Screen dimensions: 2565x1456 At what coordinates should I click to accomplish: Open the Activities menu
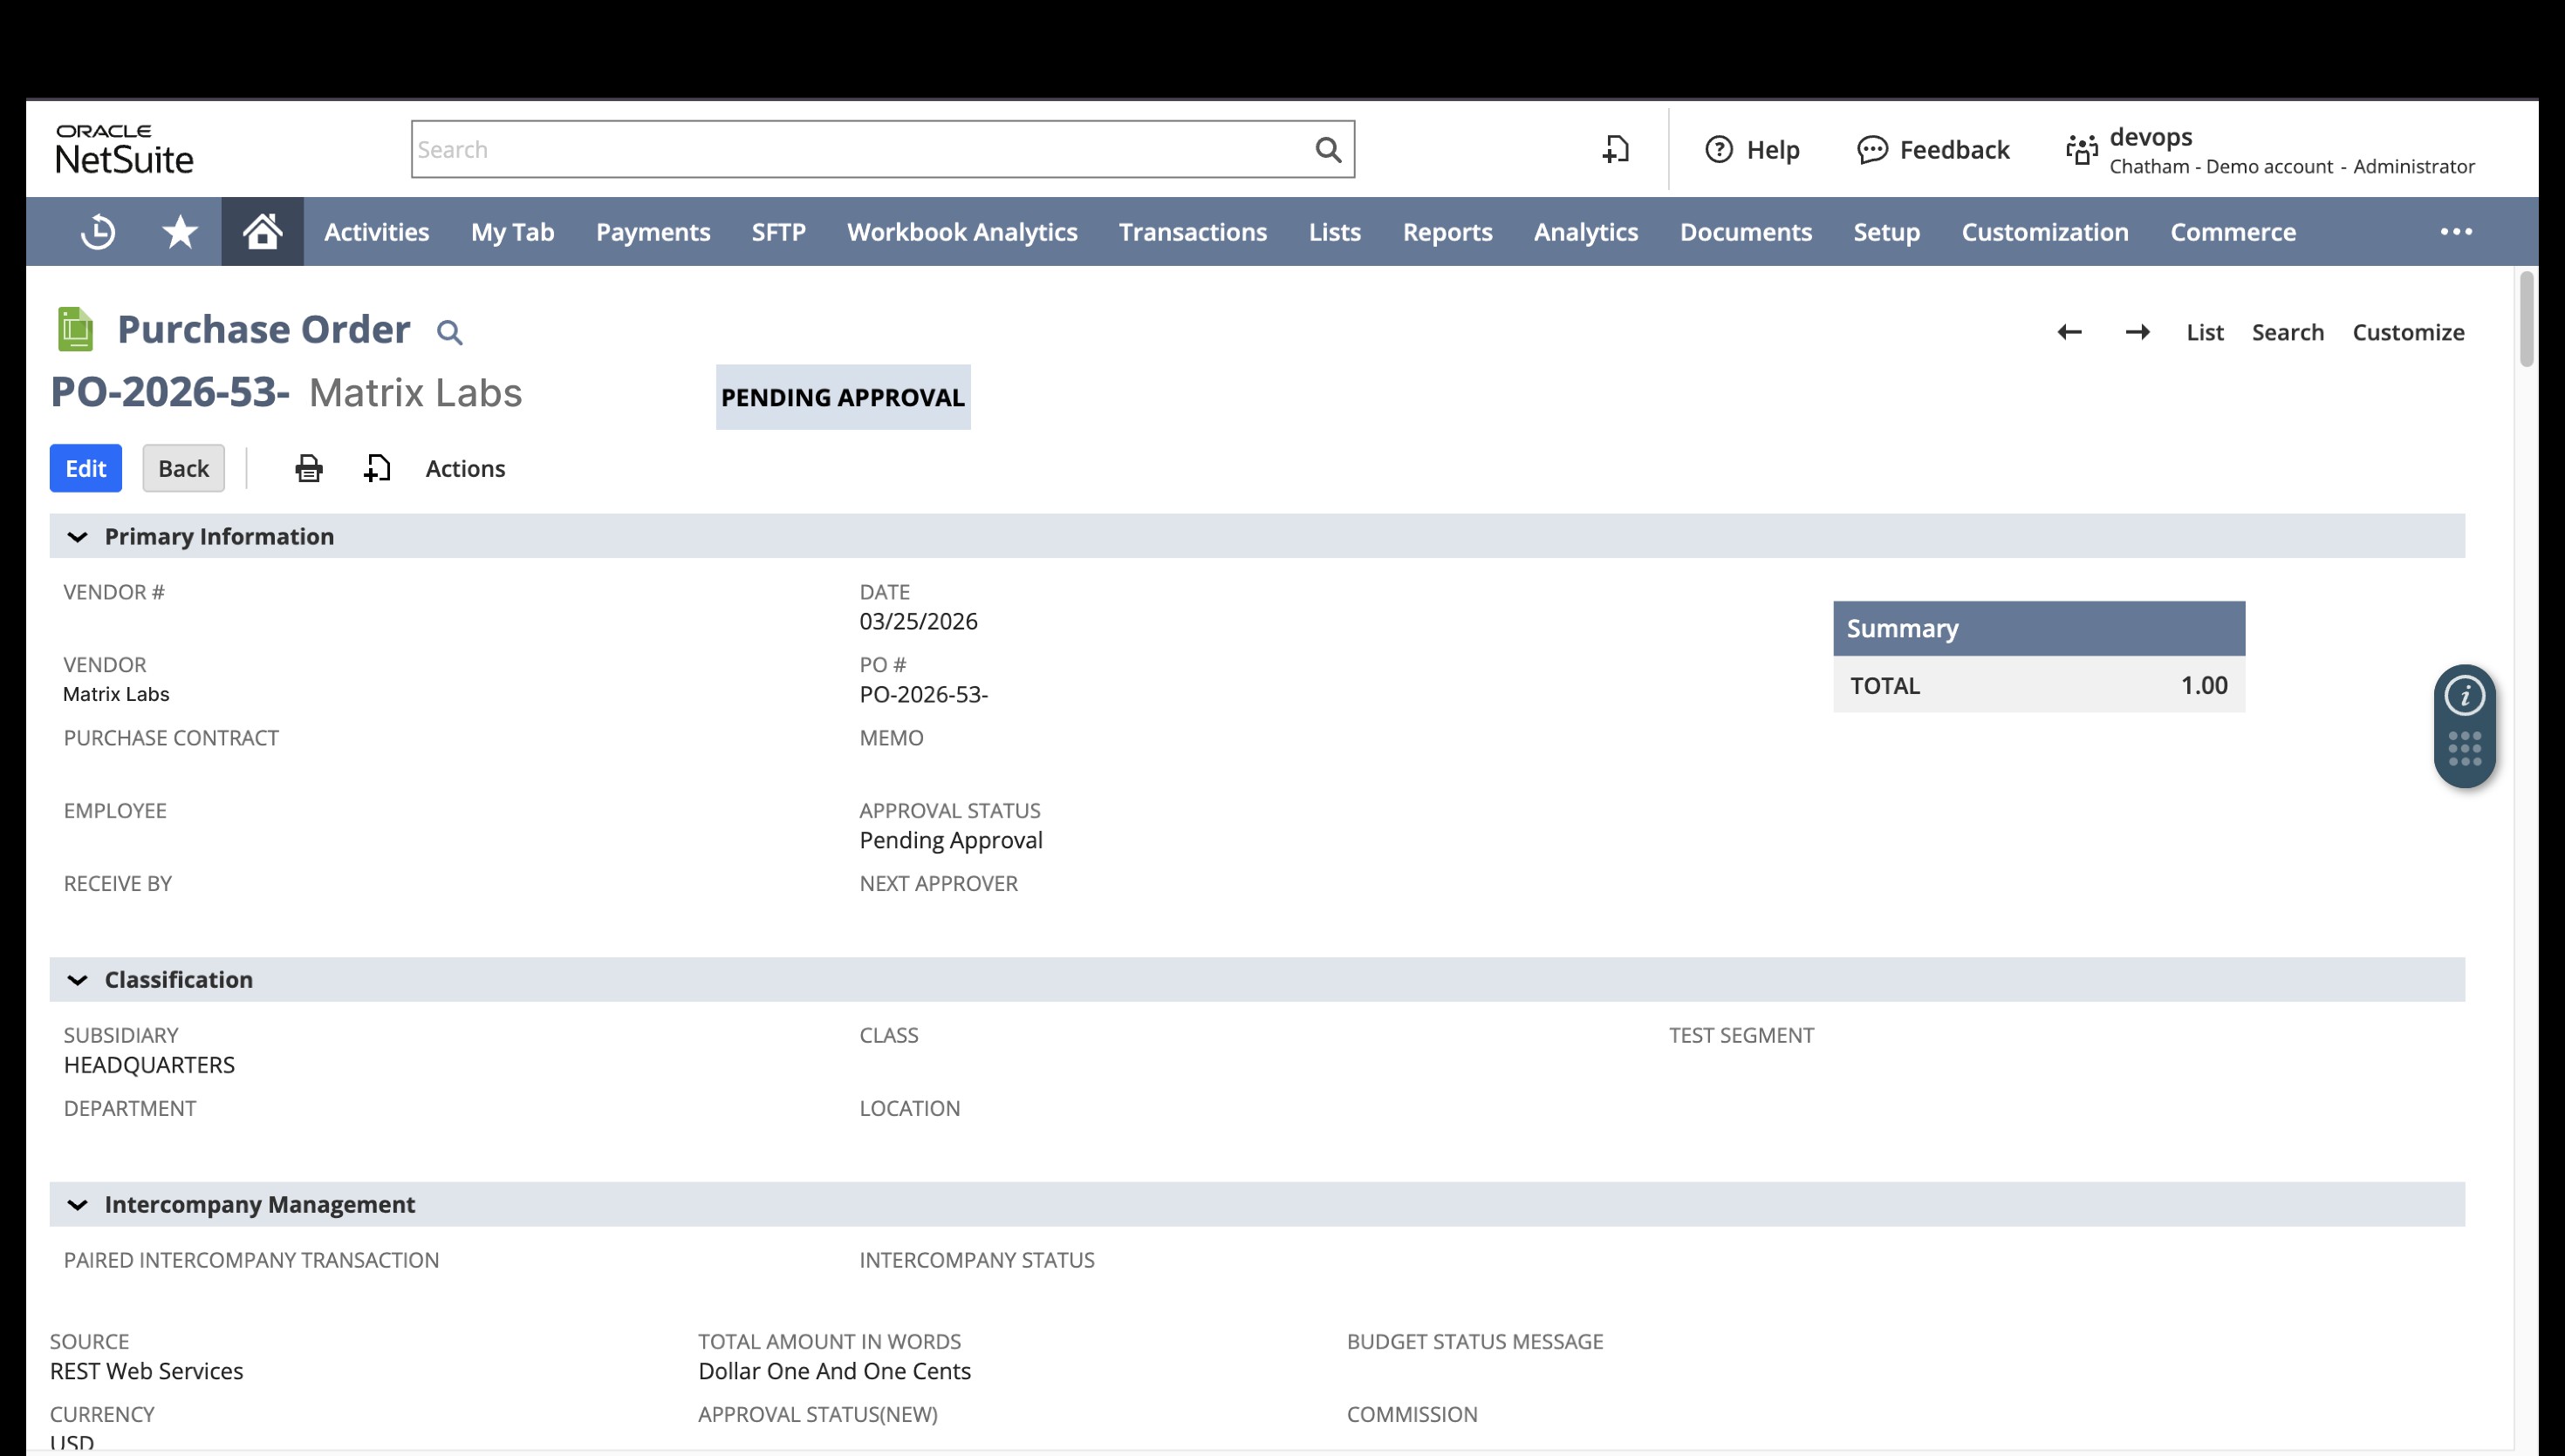click(x=376, y=232)
